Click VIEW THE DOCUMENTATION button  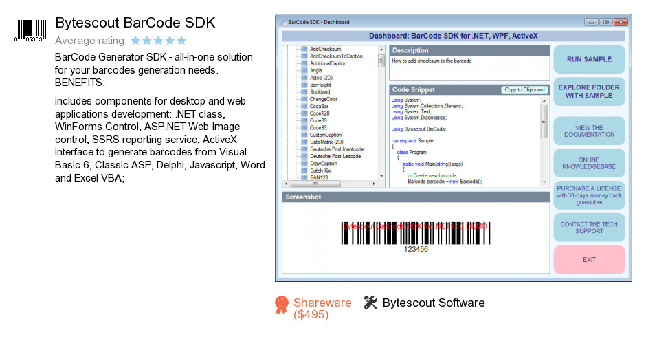589,131
